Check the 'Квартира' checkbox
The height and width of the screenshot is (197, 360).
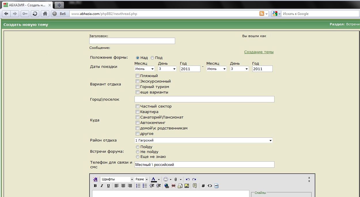pos(137,112)
